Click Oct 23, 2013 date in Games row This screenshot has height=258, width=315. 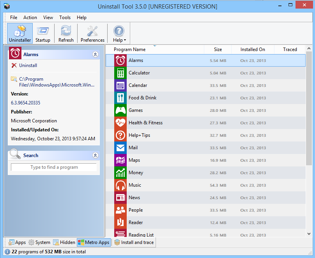[253, 110]
